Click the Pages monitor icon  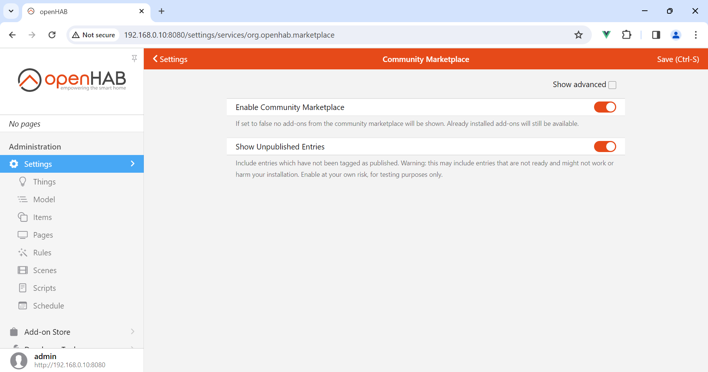23,235
